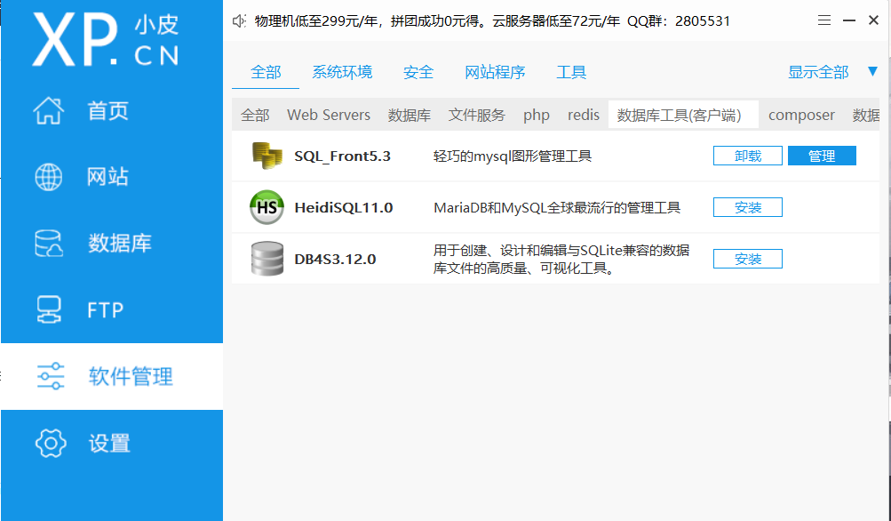Screen dimensions: 891x521
Task: Select the composer sub-category
Action: click(801, 116)
